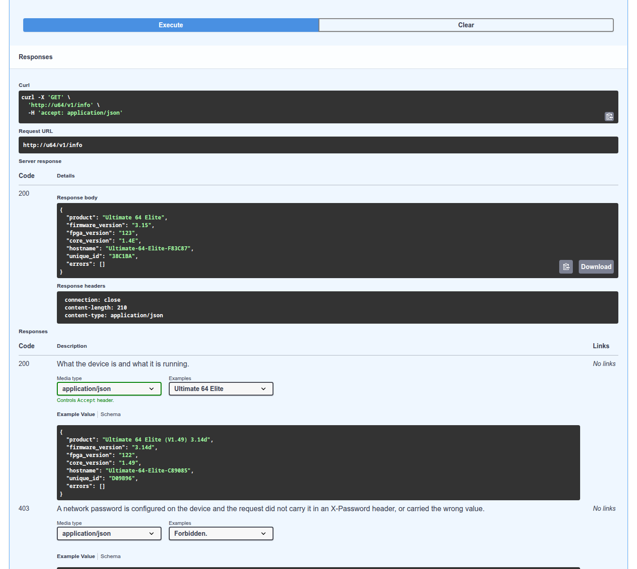Click the Response headers label
This screenshot has height=569, width=637.
click(81, 286)
